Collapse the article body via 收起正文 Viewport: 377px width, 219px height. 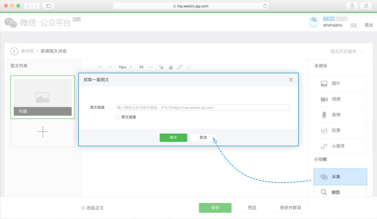(92, 208)
